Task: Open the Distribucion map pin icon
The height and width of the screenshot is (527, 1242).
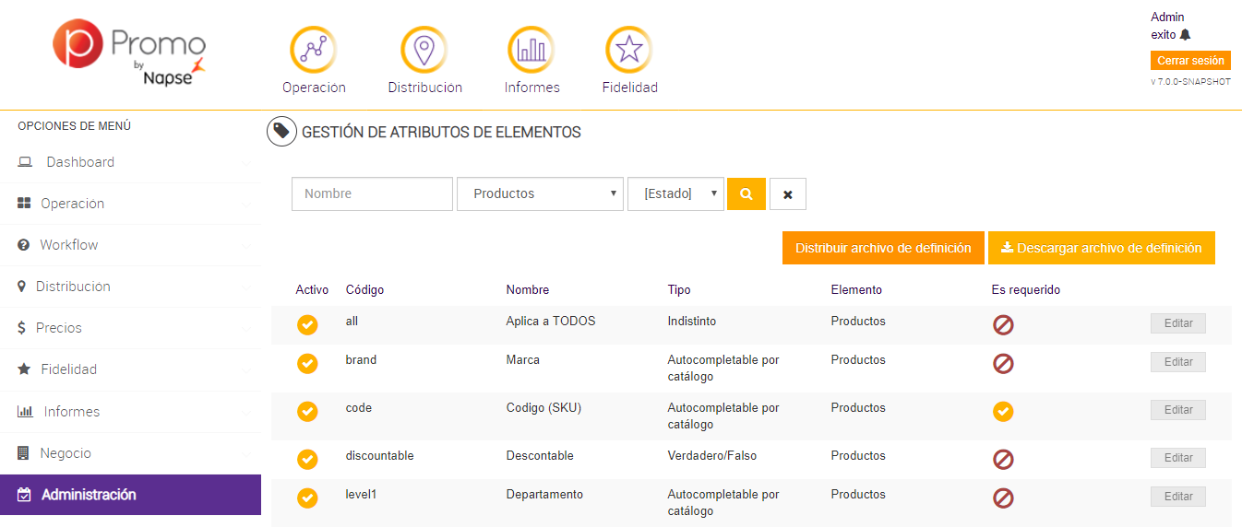Action: point(424,49)
